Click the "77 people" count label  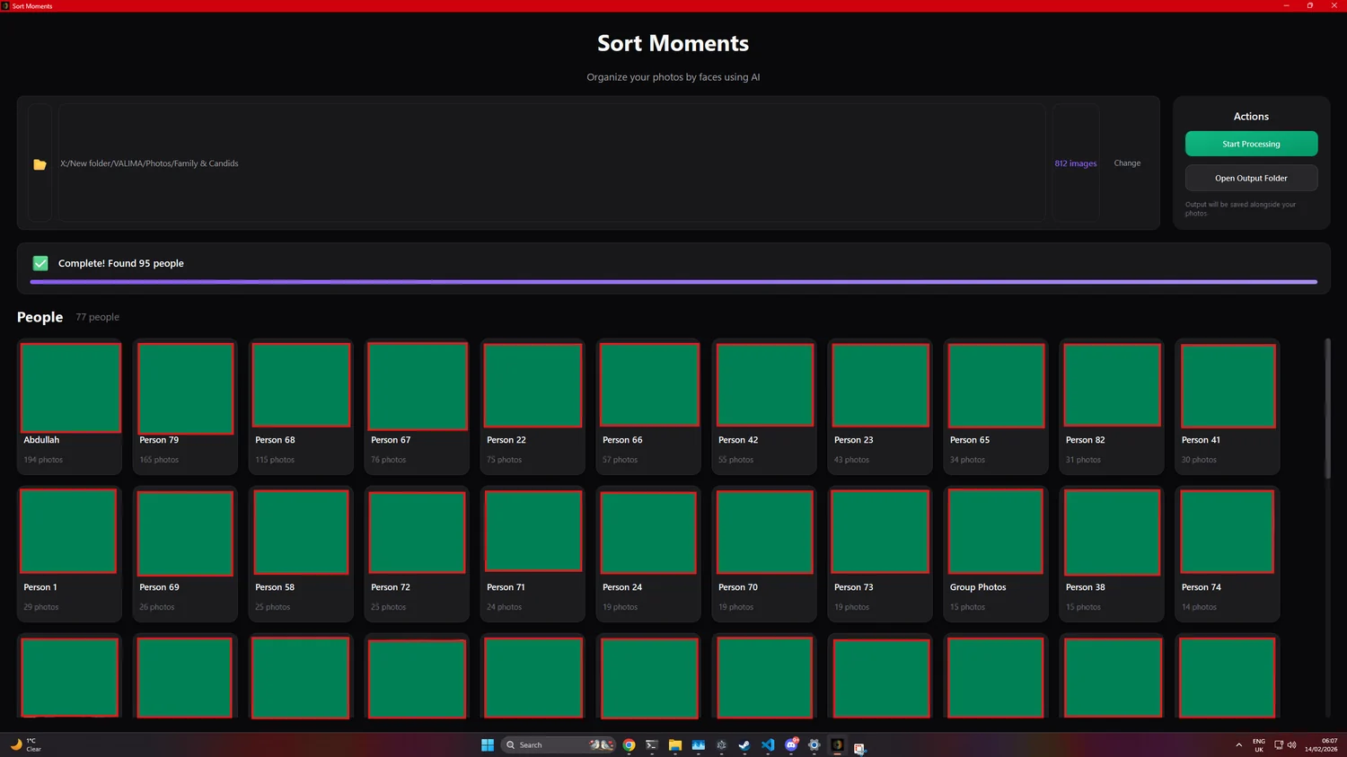97,317
